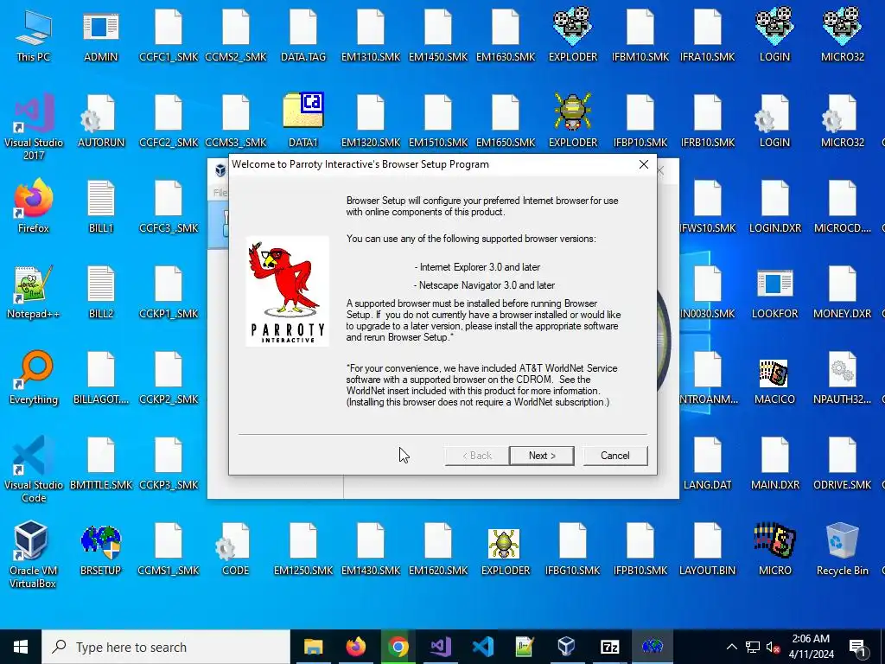
Task: Click the network tray icon
Action: coord(753,647)
